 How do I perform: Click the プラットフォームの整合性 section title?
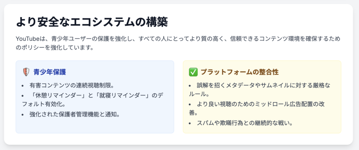click(x=239, y=72)
